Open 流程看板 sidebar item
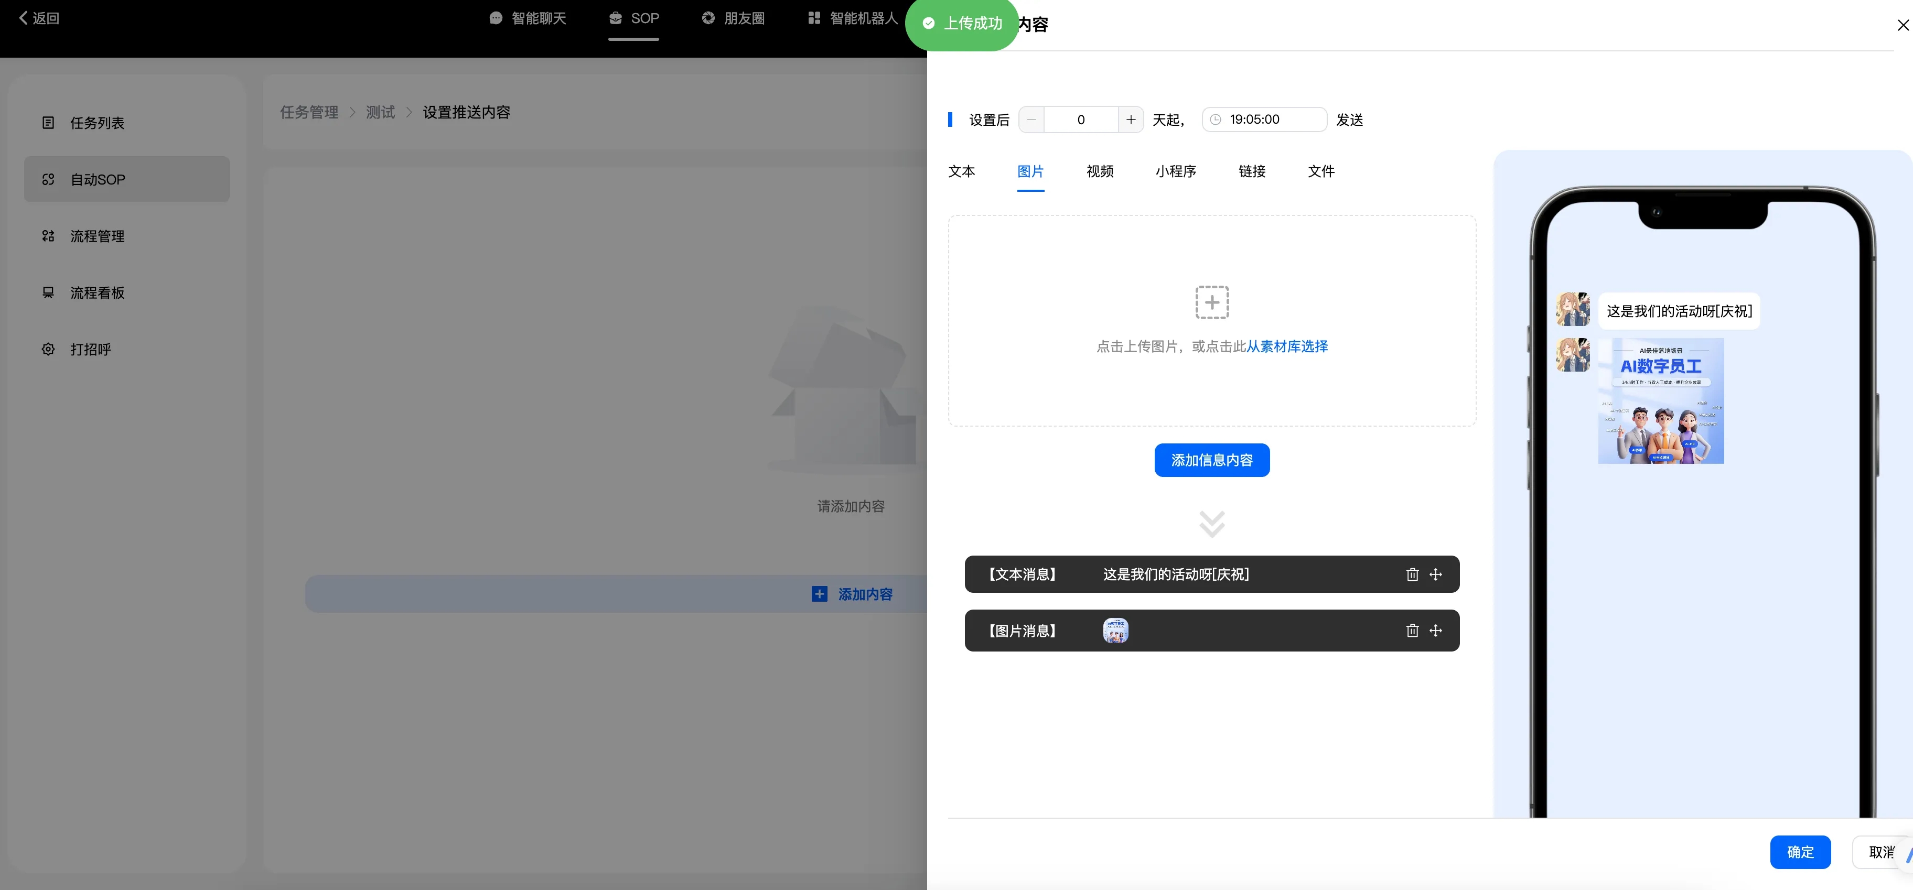The image size is (1913, 890). [96, 293]
